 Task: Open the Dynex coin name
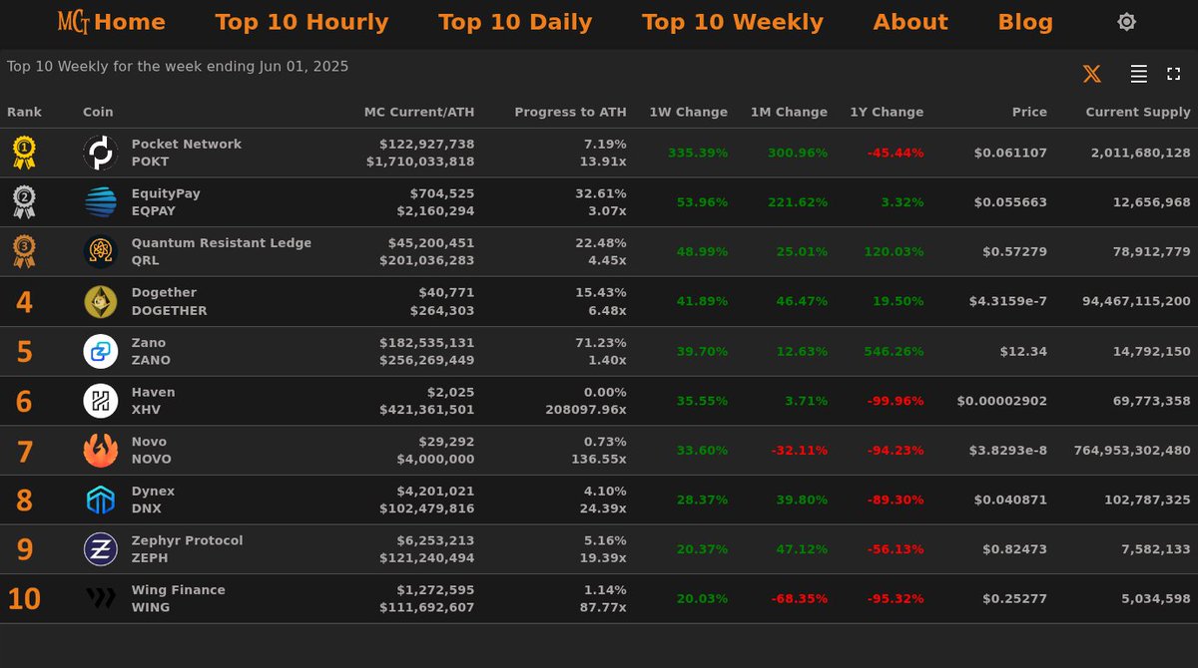pos(153,492)
